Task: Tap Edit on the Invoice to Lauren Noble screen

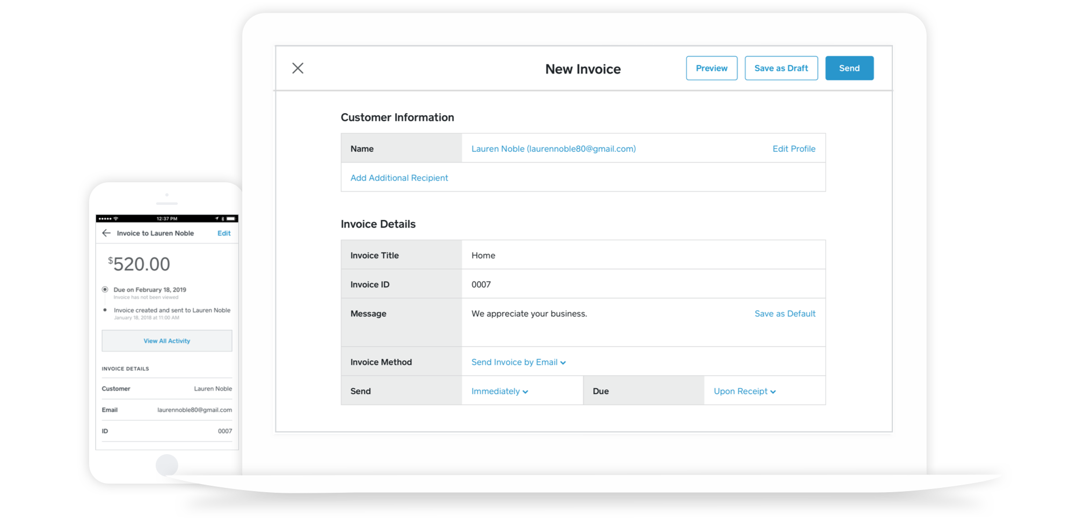Action: tap(224, 233)
